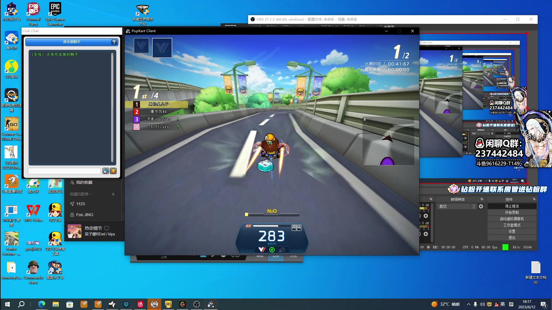The width and height of the screenshot is (552, 310).
Task: Open the notification center in the taskbar
Action: [x=543, y=305]
